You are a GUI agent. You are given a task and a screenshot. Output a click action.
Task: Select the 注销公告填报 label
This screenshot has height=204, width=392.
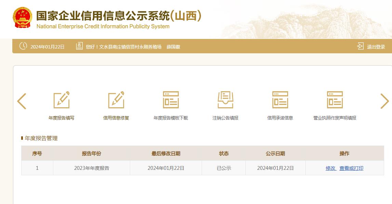tap(226, 118)
